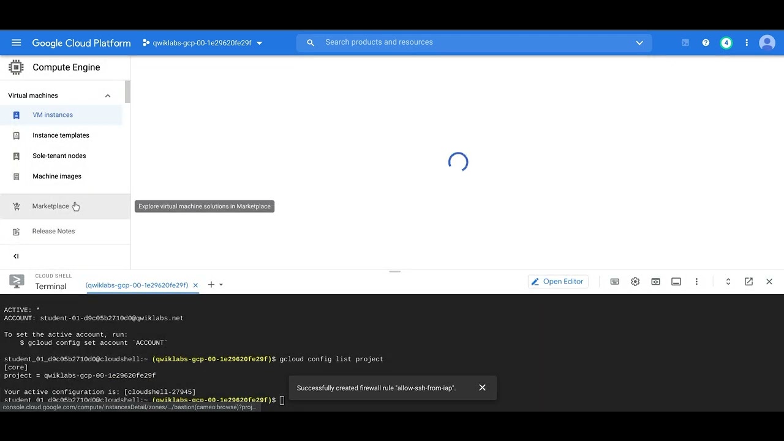This screenshot has width=784, height=441.
Task: Click the sidebar vertical scrollbar
Action: pos(127,92)
